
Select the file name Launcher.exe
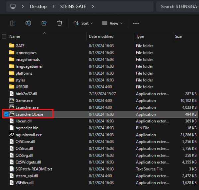click(27, 107)
